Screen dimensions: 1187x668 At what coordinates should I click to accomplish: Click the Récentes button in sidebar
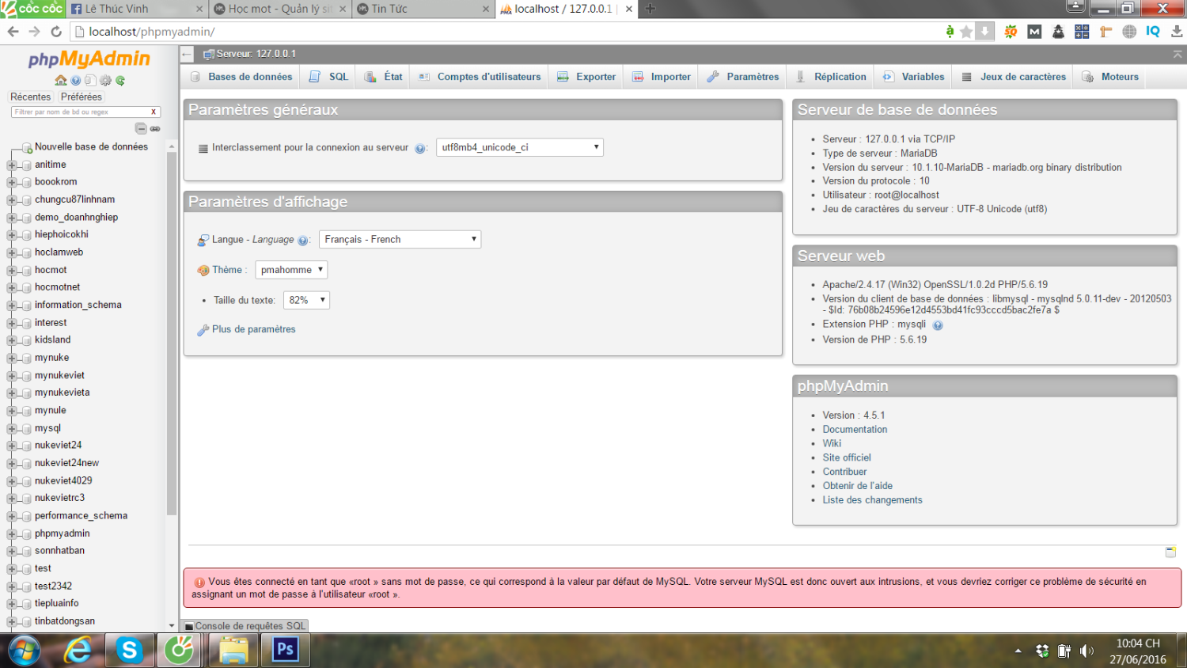pos(30,97)
